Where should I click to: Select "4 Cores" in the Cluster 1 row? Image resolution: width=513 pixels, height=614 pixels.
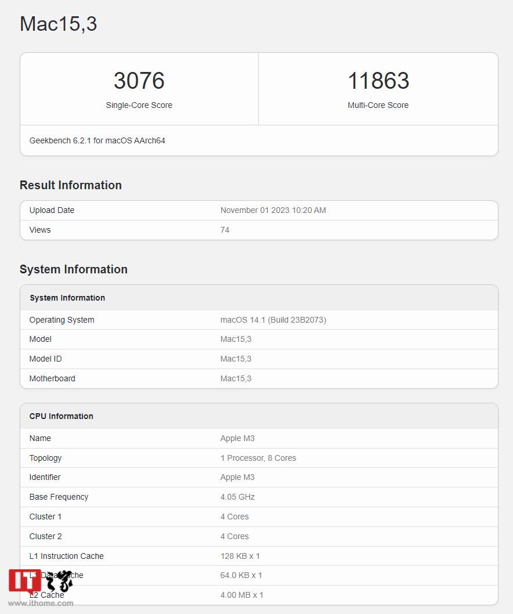[234, 517]
